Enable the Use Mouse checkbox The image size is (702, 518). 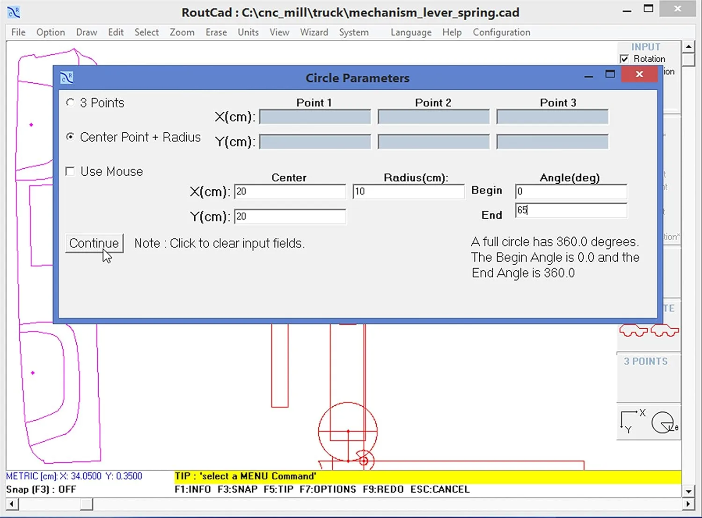click(x=70, y=171)
